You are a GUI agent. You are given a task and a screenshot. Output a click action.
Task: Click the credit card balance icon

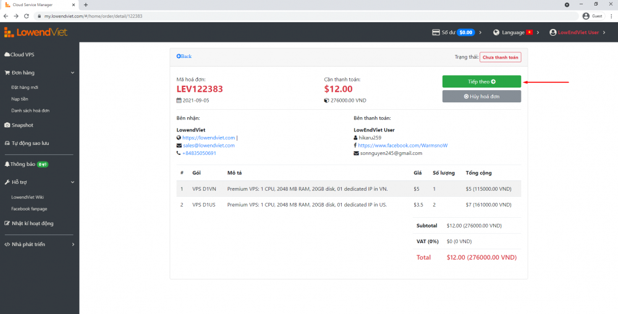[x=436, y=33]
